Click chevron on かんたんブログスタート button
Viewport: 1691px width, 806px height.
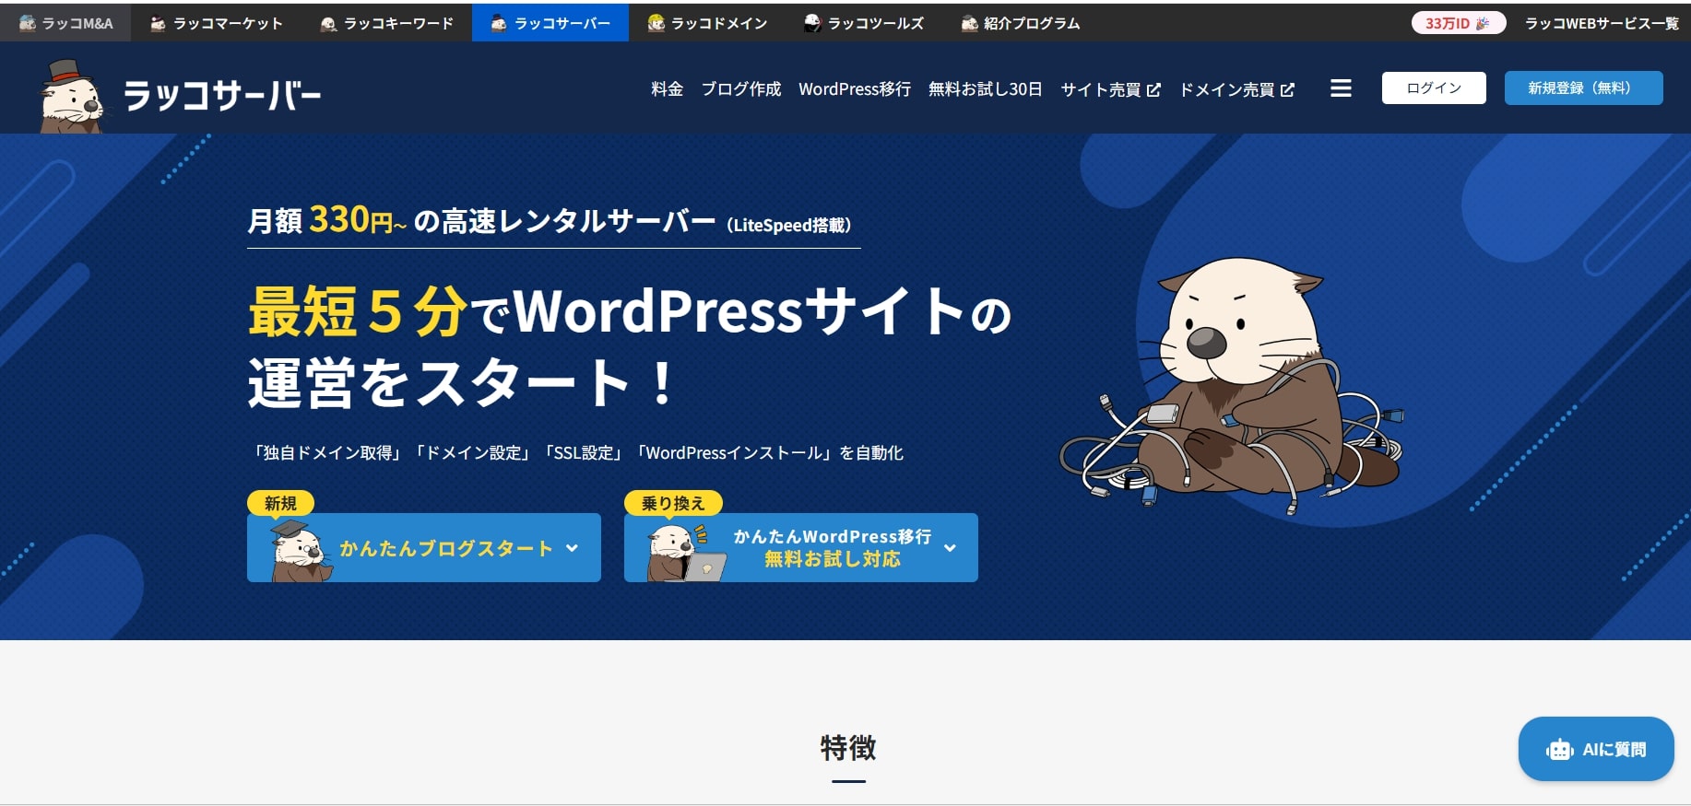click(x=572, y=548)
